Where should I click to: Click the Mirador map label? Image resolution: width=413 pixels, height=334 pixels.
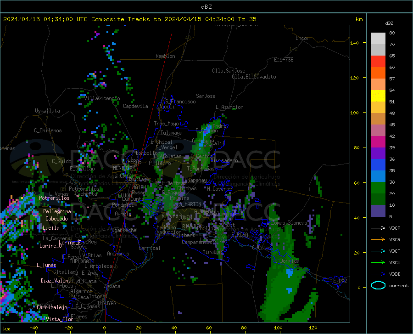212,252
